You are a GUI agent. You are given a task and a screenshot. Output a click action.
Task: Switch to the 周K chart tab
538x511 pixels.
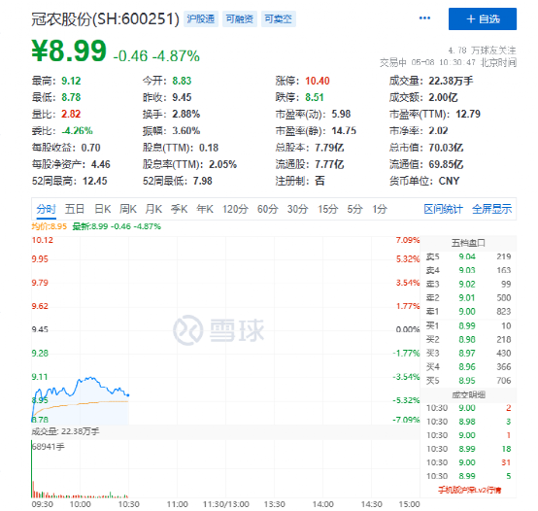click(128, 209)
